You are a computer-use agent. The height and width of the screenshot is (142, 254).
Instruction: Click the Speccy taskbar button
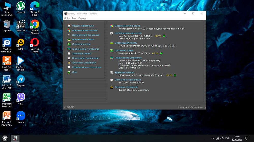tap(15, 138)
